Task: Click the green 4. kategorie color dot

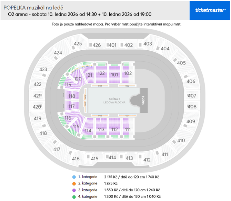Action: tap(73, 197)
